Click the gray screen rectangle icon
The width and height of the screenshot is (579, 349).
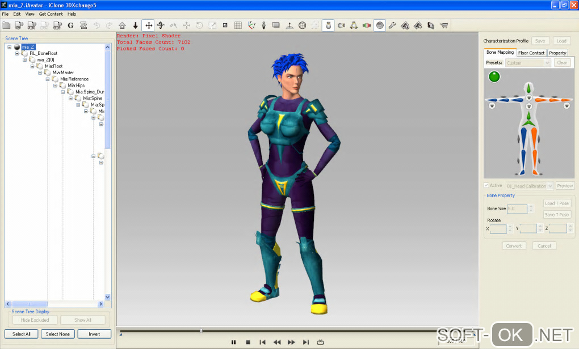(x=276, y=25)
